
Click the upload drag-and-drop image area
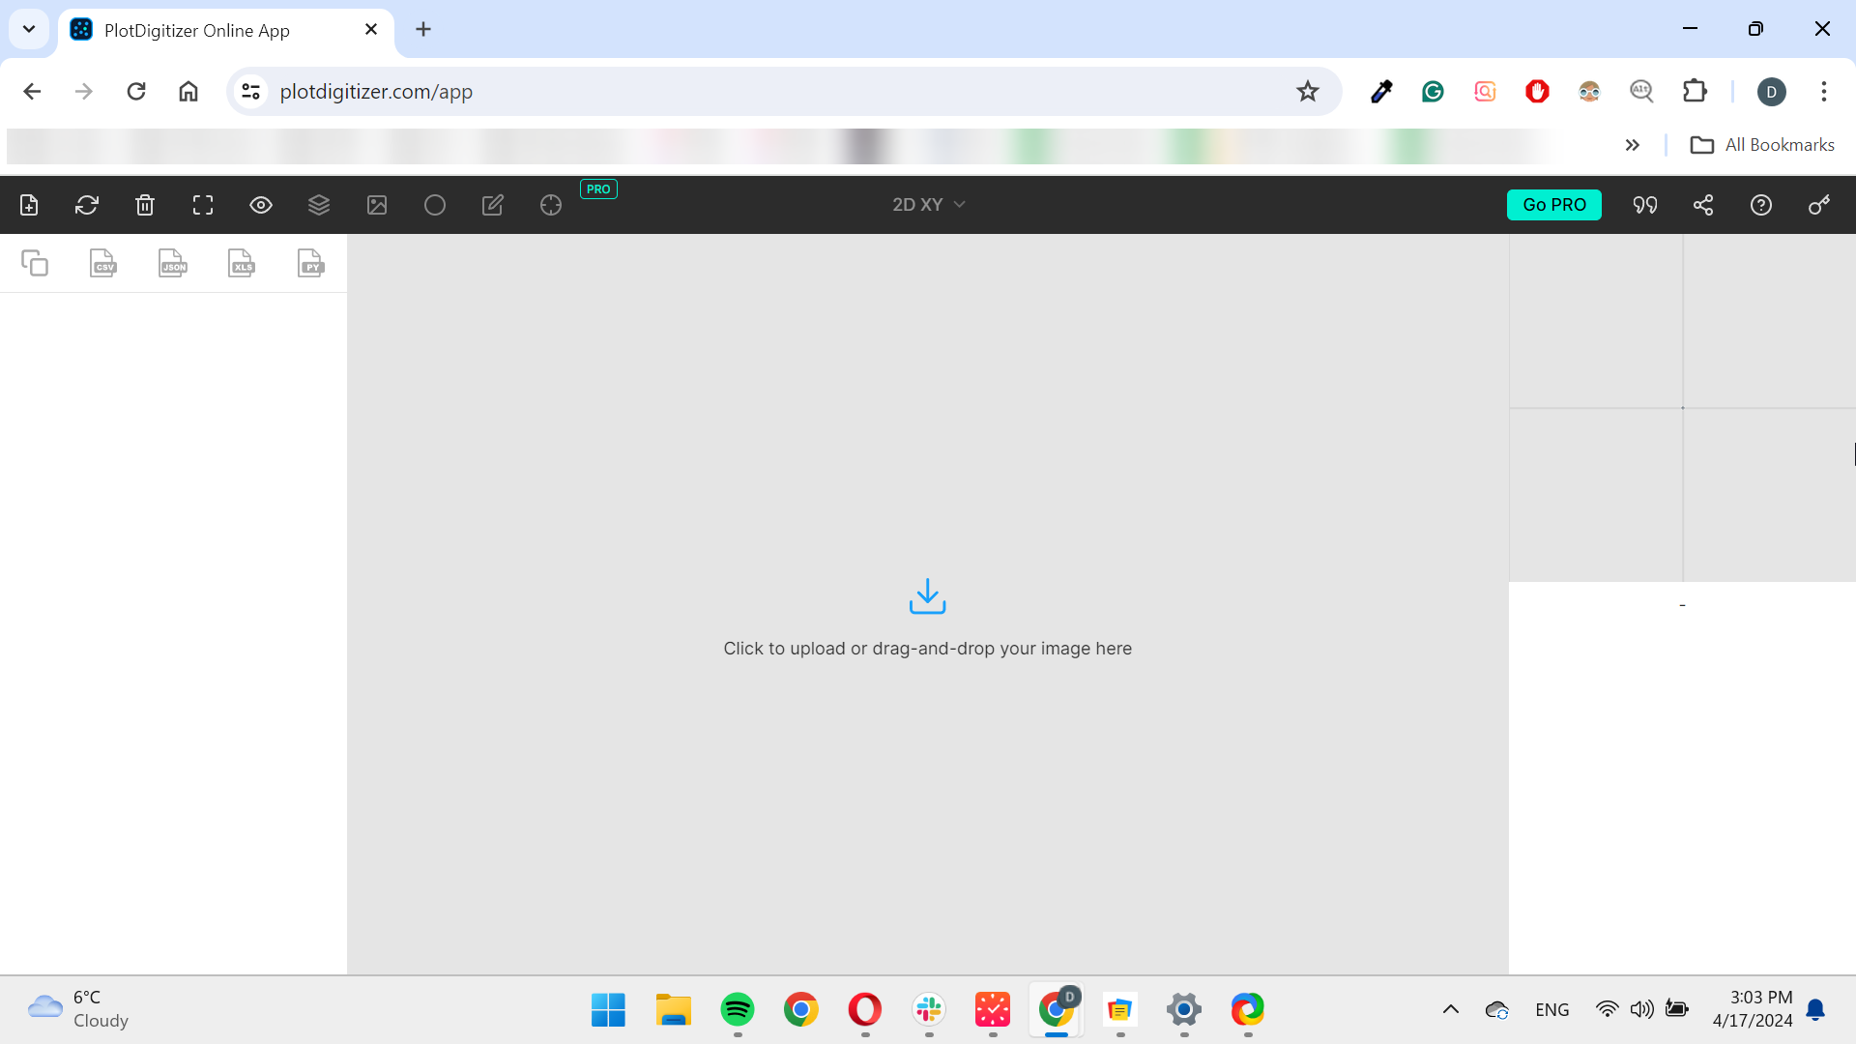pyautogui.click(x=927, y=617)
